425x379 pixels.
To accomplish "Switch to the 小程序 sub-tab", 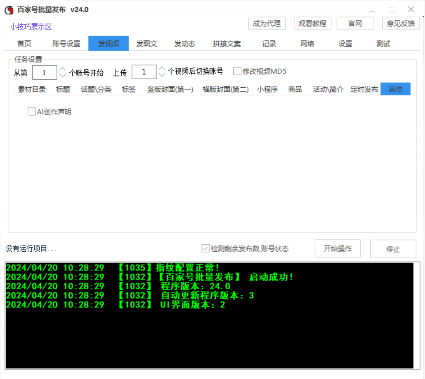I will click(267, 89).
